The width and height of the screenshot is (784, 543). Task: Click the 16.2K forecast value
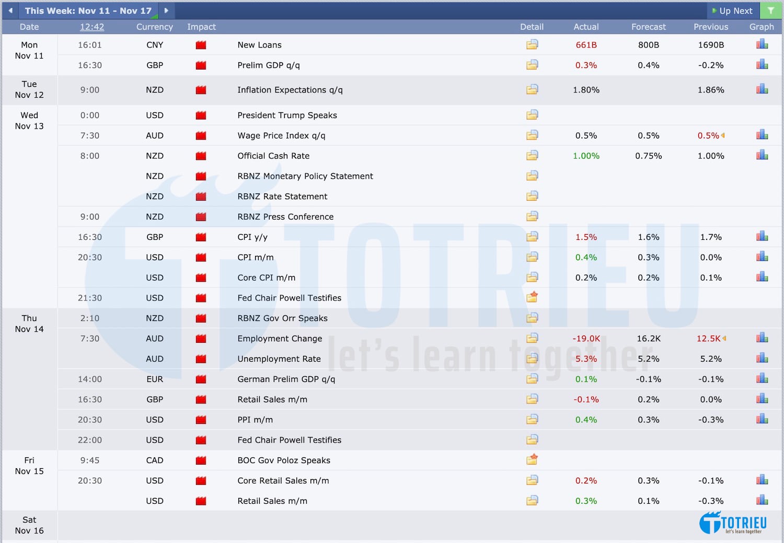[648, 339]
